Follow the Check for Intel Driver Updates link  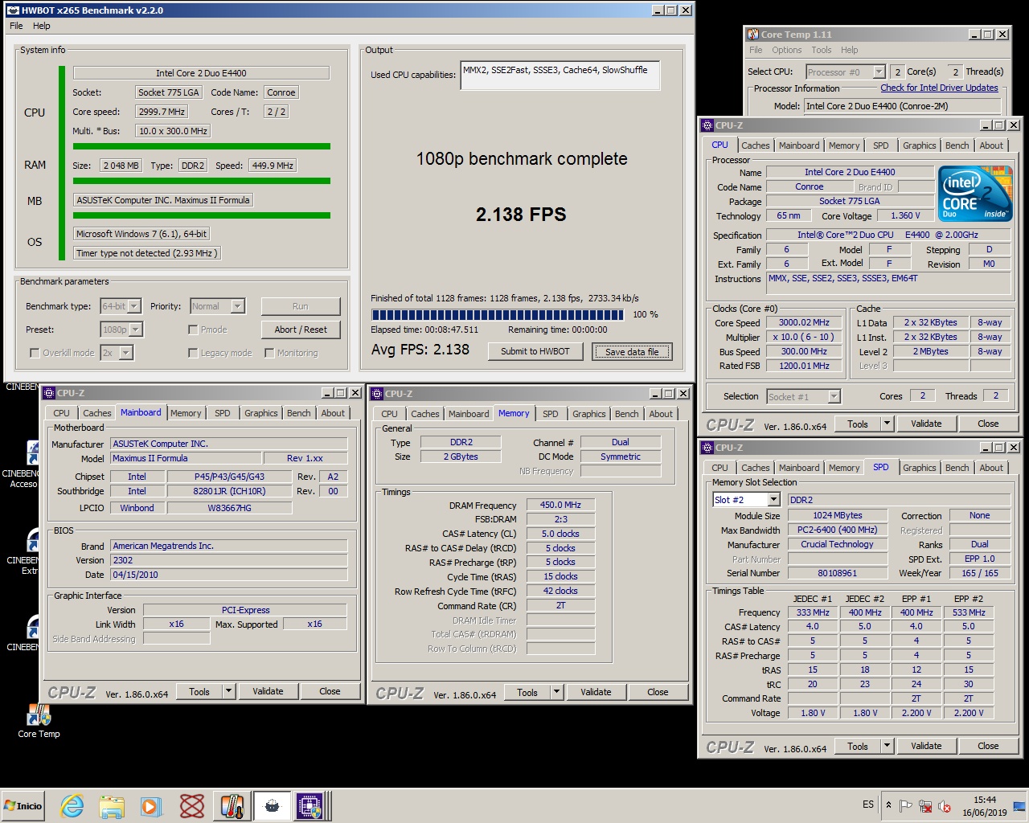(x=939, y=88)
